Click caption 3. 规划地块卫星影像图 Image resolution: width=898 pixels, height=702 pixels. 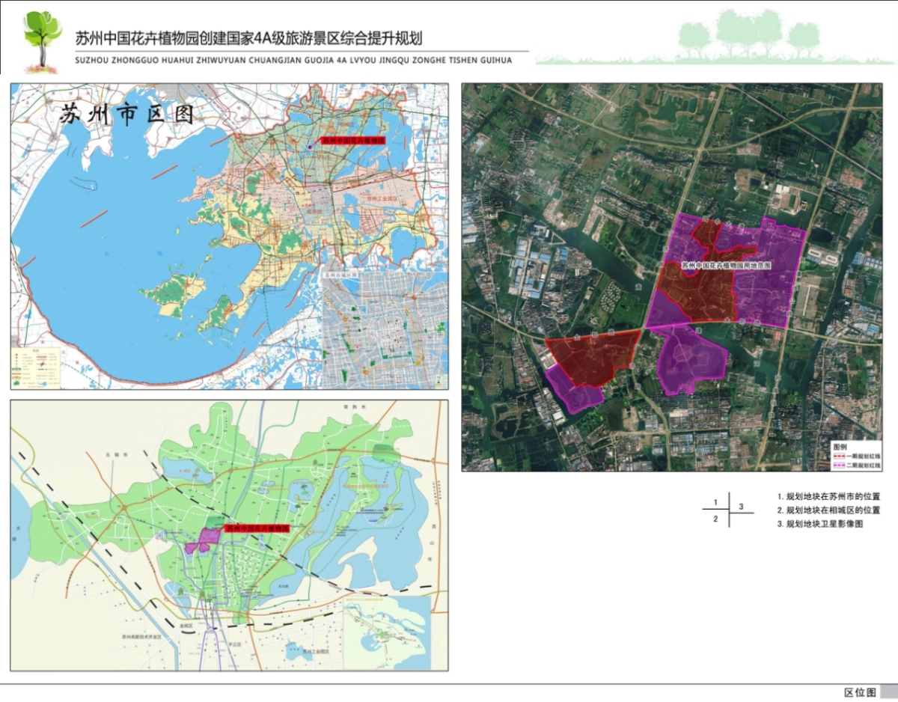click(x=819, y=525)
